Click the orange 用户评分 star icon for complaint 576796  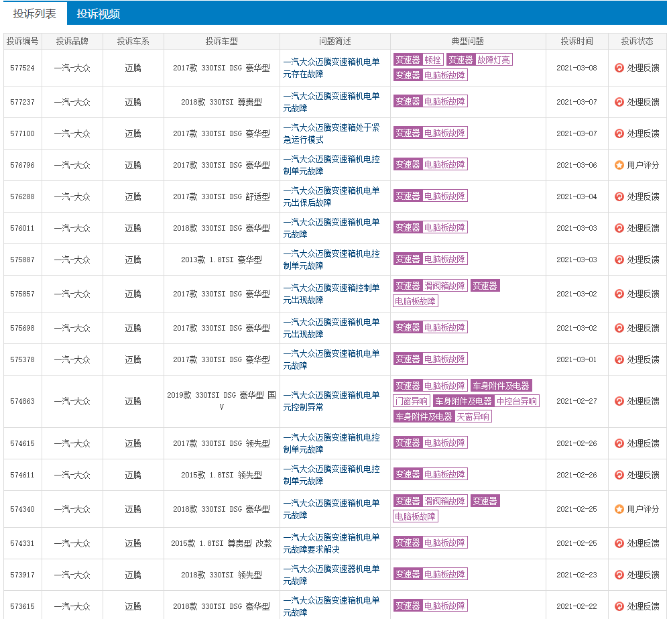[619, 165]
